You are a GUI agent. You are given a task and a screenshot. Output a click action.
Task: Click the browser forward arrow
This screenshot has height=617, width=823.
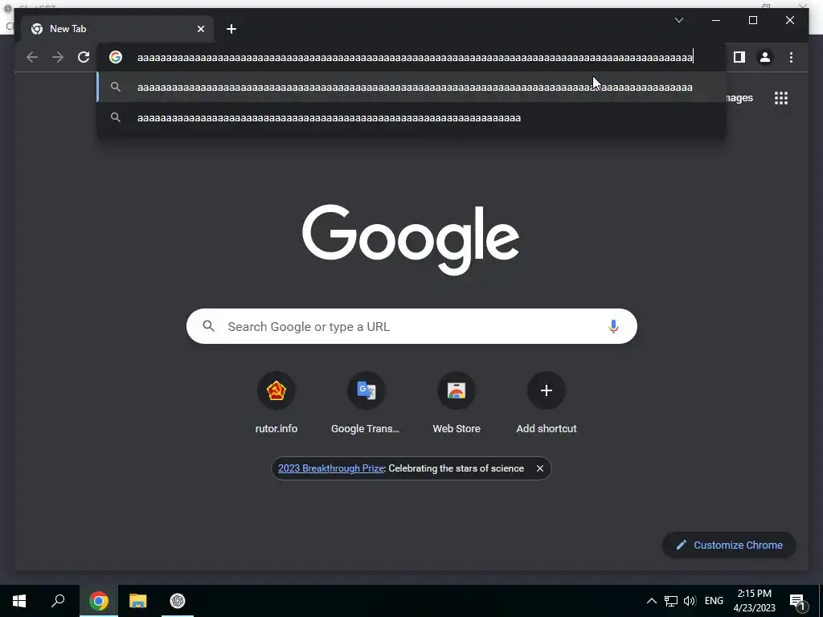[58, 57]
